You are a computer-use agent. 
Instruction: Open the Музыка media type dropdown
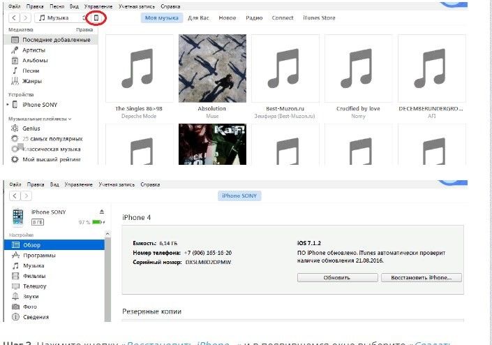click(63, 17)
